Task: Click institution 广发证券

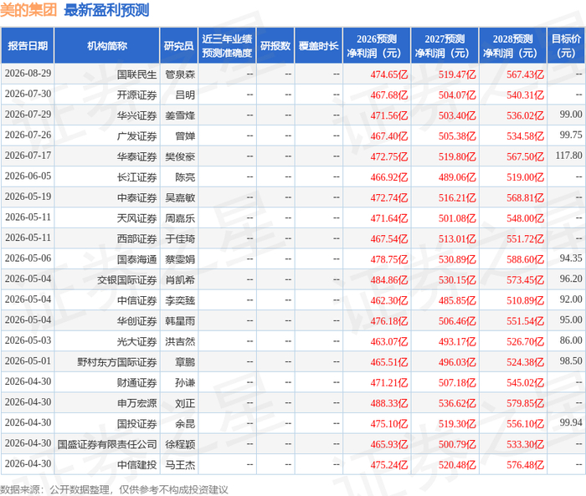Action: [136, 136]
